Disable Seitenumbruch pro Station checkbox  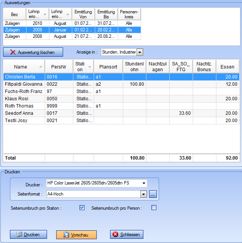(x=82, y=208)
